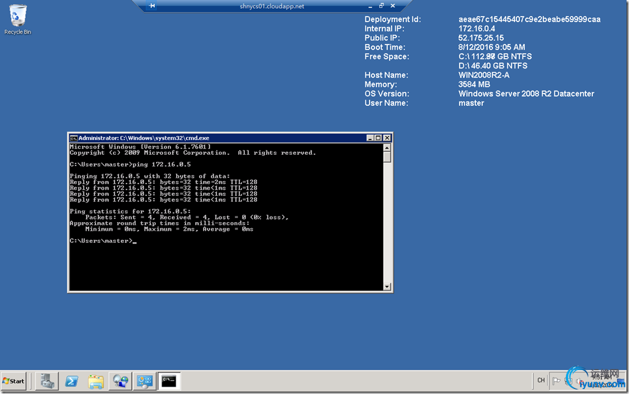This screenshot has width=629, height=394.
Task: Open the cmd.exe window system menu icon
Action: click(x=74, y=138)
